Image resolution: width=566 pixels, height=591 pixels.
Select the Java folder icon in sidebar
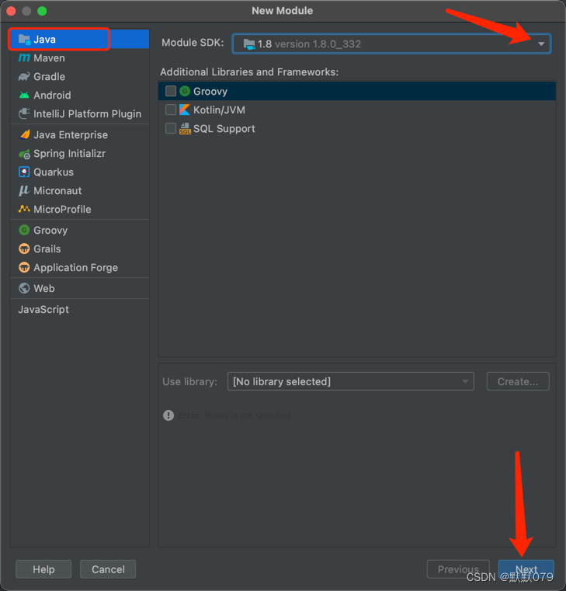25,39
